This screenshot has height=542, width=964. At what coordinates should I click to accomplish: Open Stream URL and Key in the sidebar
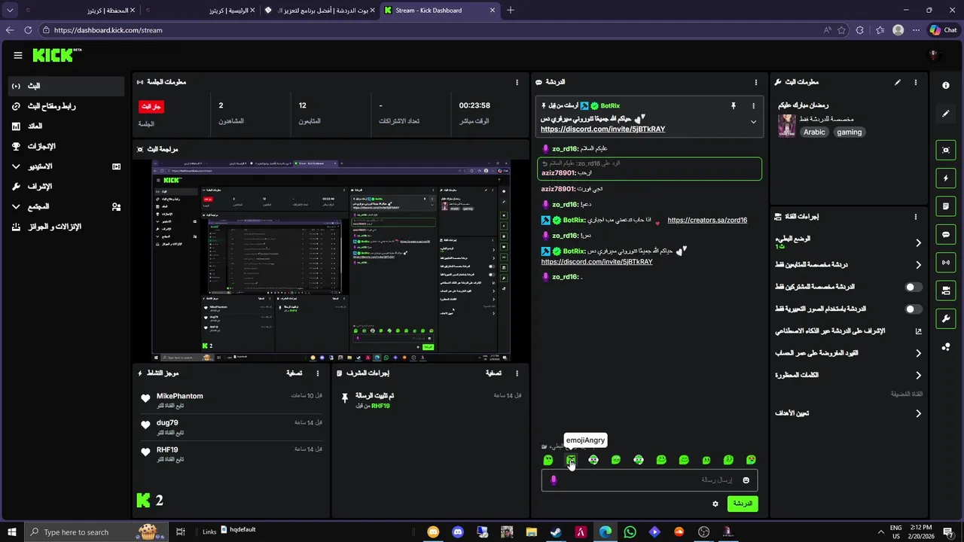(66, 106)
